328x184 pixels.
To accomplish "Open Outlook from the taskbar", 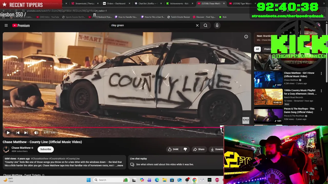I will (x=179, y=180).
